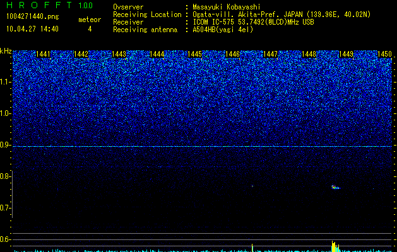The height and width of the screenshot is (252, 397).
Task: Click the 0.9 frequency axis label
Action: pyautogui.click(x=6, y=145)
